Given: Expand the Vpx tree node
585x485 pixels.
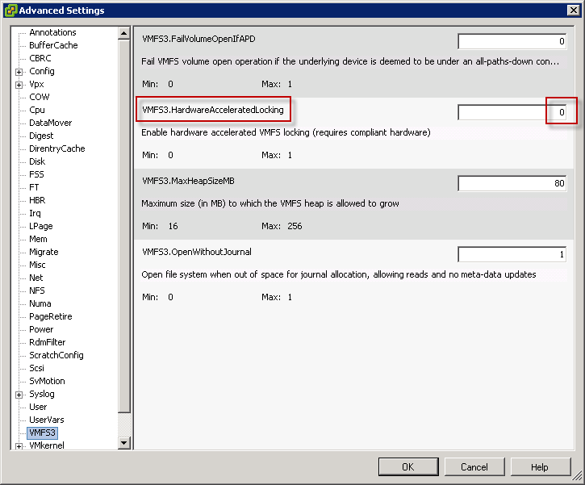Looking at the screenshot, I should tap(19, 85).
